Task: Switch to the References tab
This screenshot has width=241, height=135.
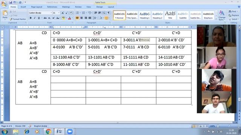Action: 52,7
